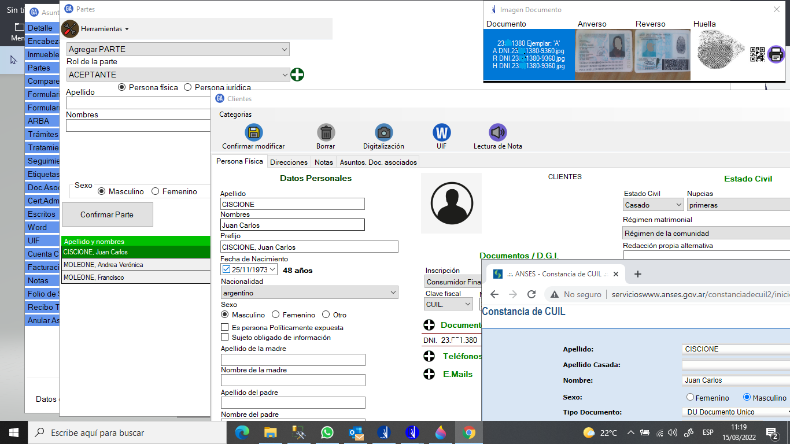This screenshot has height=444, width=790.
Task: Enable Sujeto obligado de información checkbox
Action: pyautogui.click(x=225, y=337)
